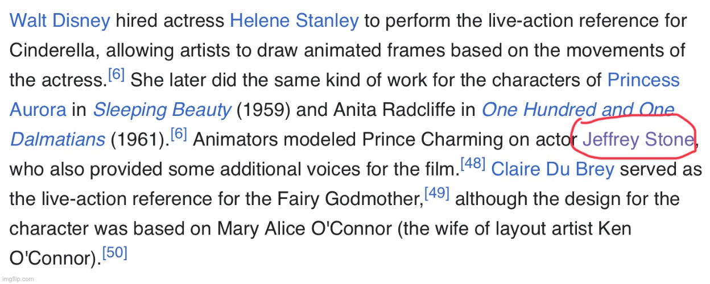This screenshot has width=710, height=284.
Task: Open footnote [49] after Fairy Godmother
Action: pos(437,194)
